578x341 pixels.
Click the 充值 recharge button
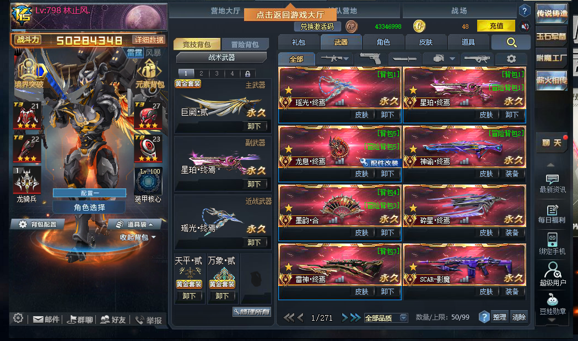(496, 26)
